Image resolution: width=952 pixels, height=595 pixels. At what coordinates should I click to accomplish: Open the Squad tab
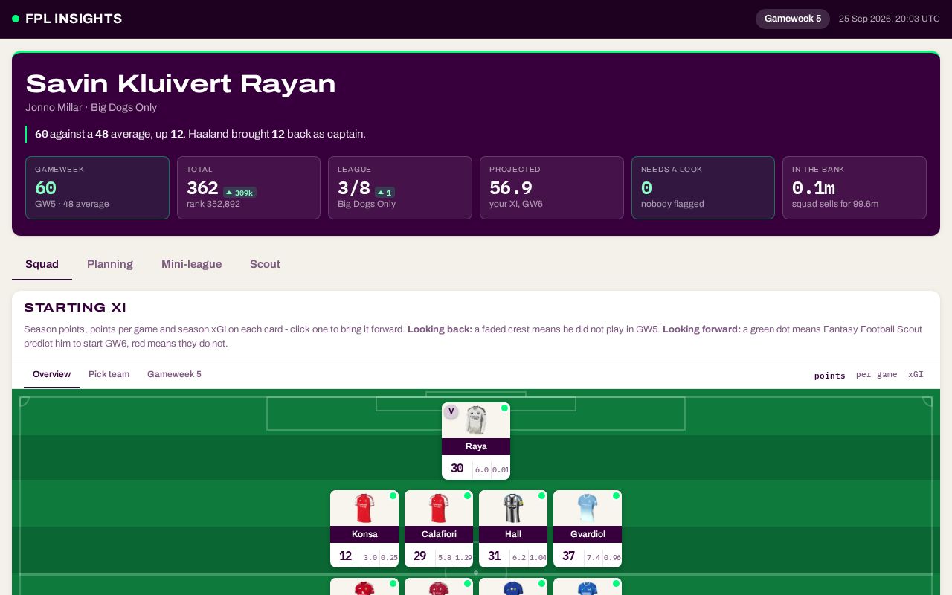tap(42, 264)
